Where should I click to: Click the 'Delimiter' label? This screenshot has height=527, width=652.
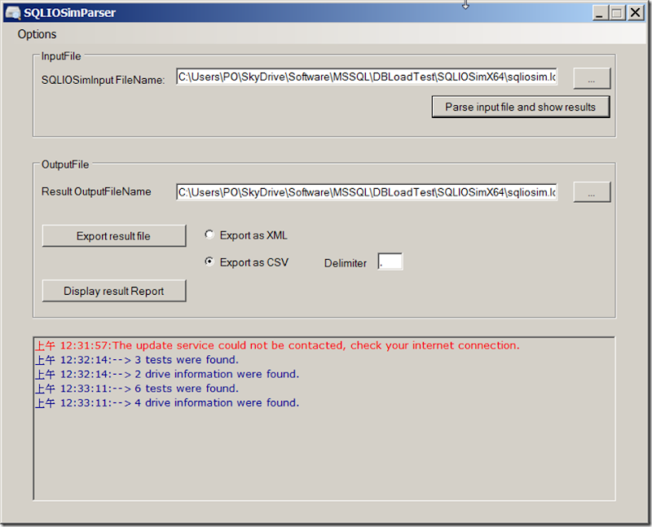pos(345,263)
